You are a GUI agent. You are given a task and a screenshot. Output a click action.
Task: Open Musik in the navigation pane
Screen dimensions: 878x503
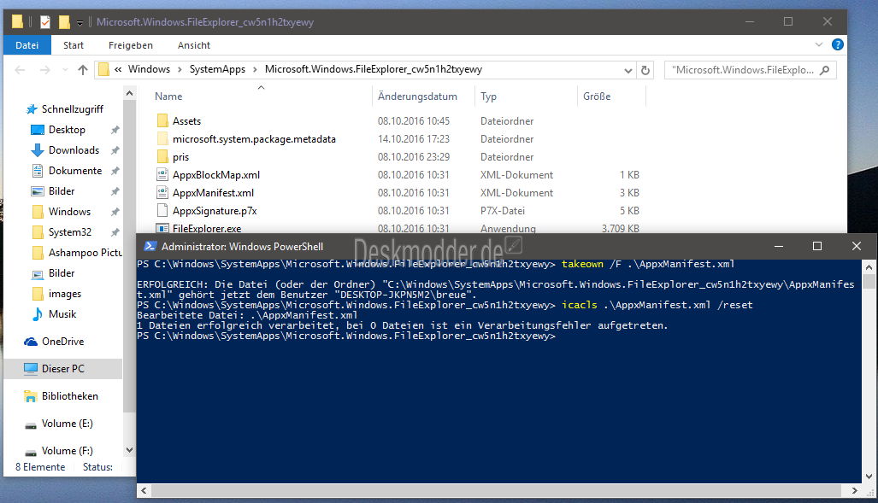tap(62, 314)
